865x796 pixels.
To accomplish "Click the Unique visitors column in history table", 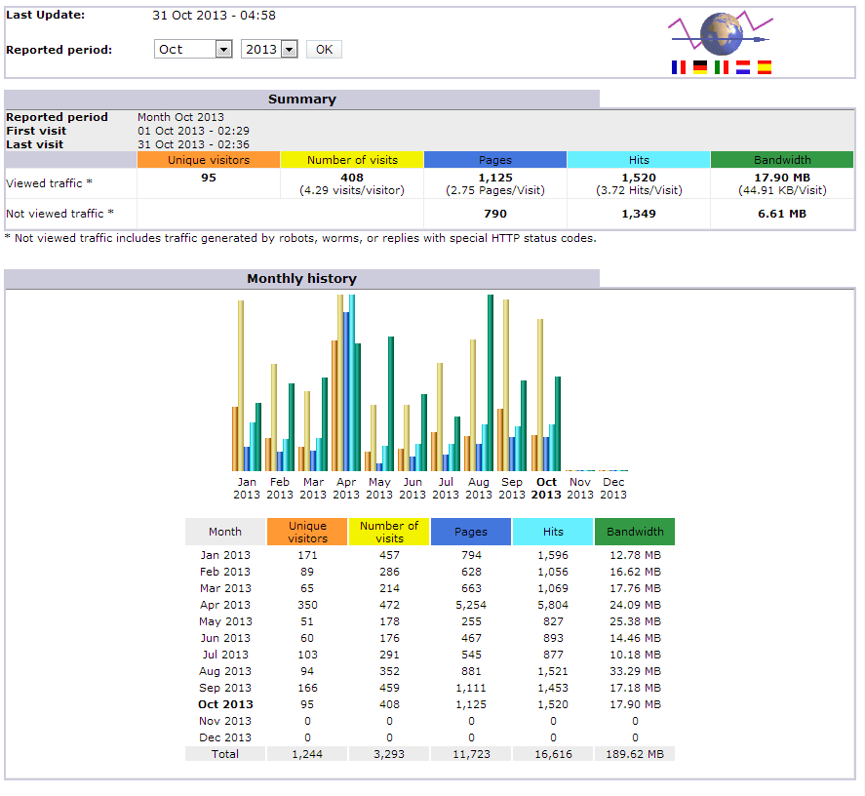I will [x=307, y=532].
